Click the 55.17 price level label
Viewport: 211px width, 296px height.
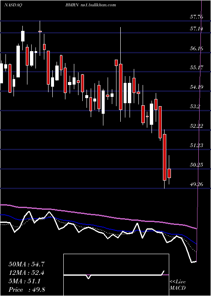pos(197,67)
